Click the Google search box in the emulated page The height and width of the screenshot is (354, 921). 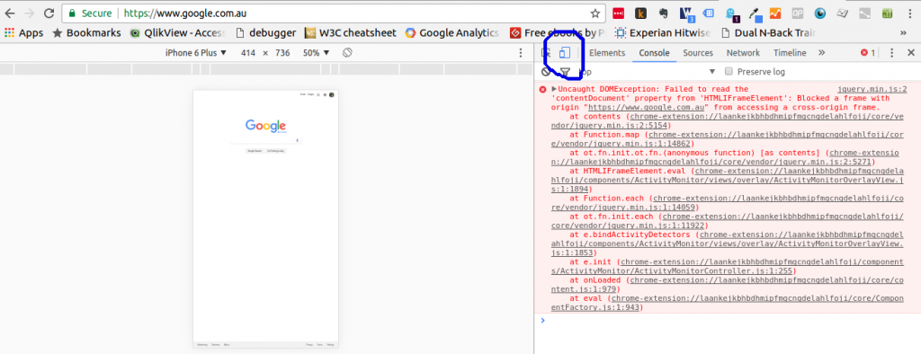tap(265, 140)
